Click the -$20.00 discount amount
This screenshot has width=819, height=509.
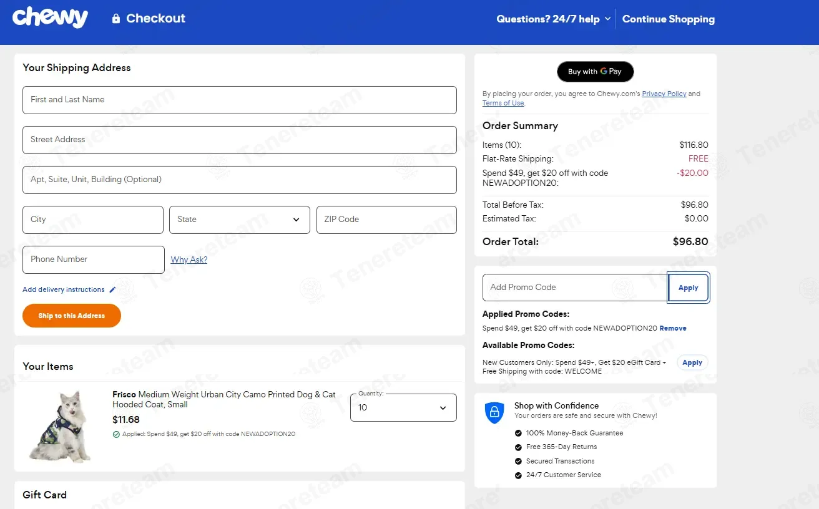pos(692,173)
